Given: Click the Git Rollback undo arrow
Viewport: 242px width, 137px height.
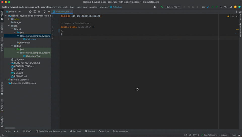Looking at the screenshot, I should 225,7.
